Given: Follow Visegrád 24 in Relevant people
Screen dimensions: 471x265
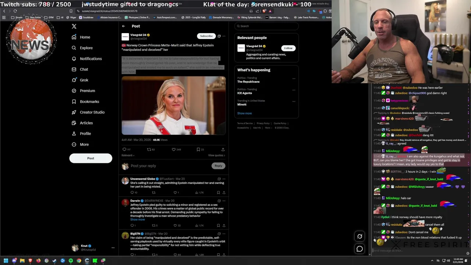Looking at the screenshot, I should [288, 48].
